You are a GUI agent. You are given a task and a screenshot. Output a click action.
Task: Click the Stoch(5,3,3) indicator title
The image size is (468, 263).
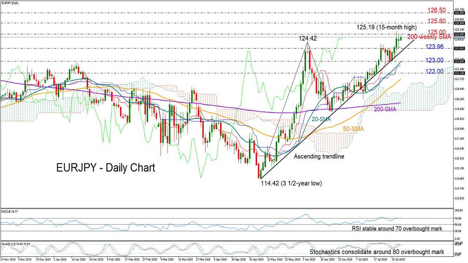click(15, 243)
